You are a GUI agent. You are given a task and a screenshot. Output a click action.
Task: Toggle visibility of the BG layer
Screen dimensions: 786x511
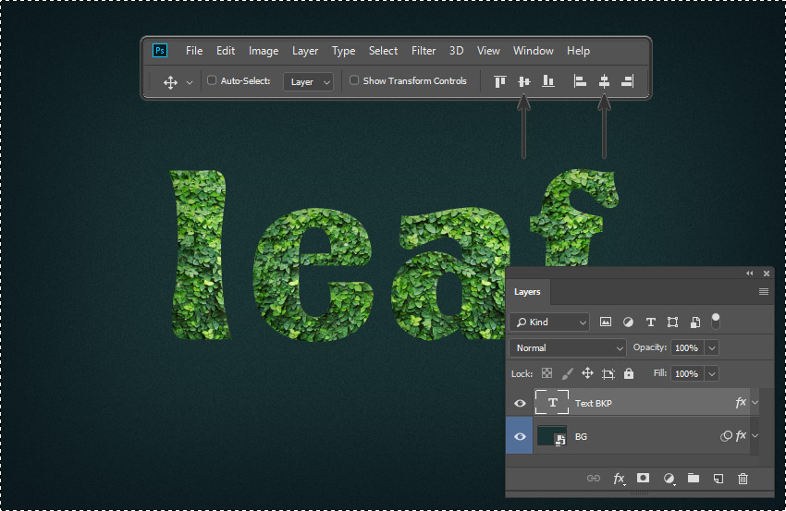[x=520, y=436]
